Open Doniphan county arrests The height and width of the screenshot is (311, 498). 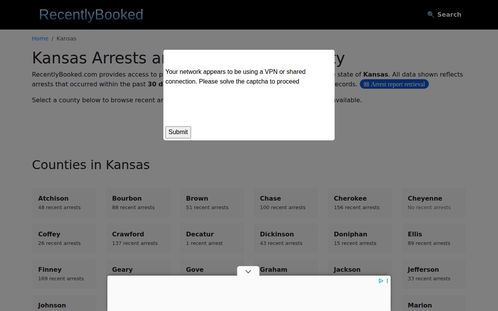[360, 238]
